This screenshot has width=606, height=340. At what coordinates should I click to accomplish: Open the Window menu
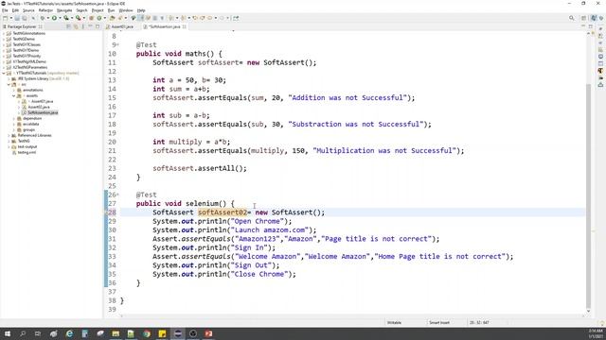[x=126, y=10]
